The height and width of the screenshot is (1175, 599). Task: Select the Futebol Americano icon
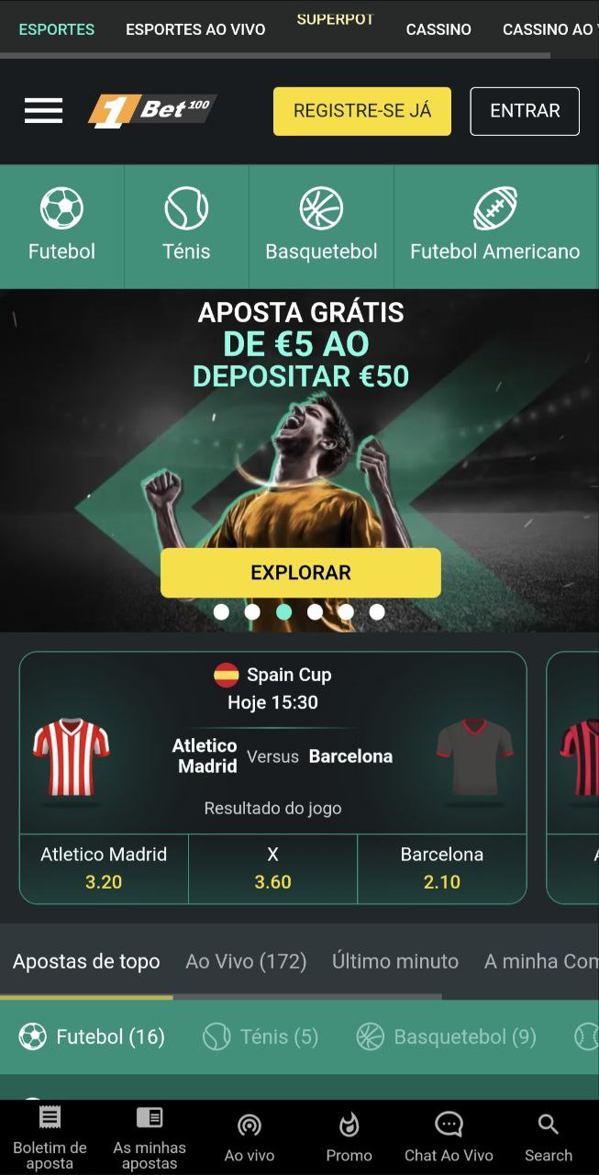495,208
